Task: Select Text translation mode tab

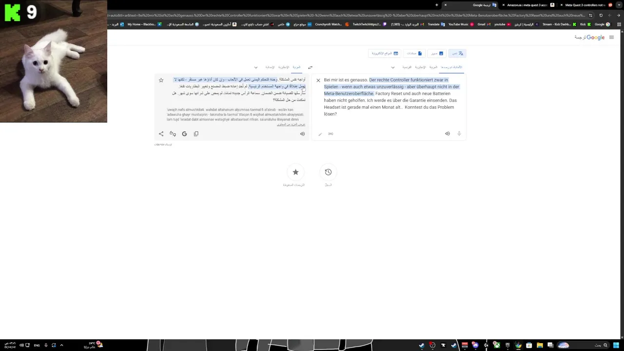Action: point(457,53)
